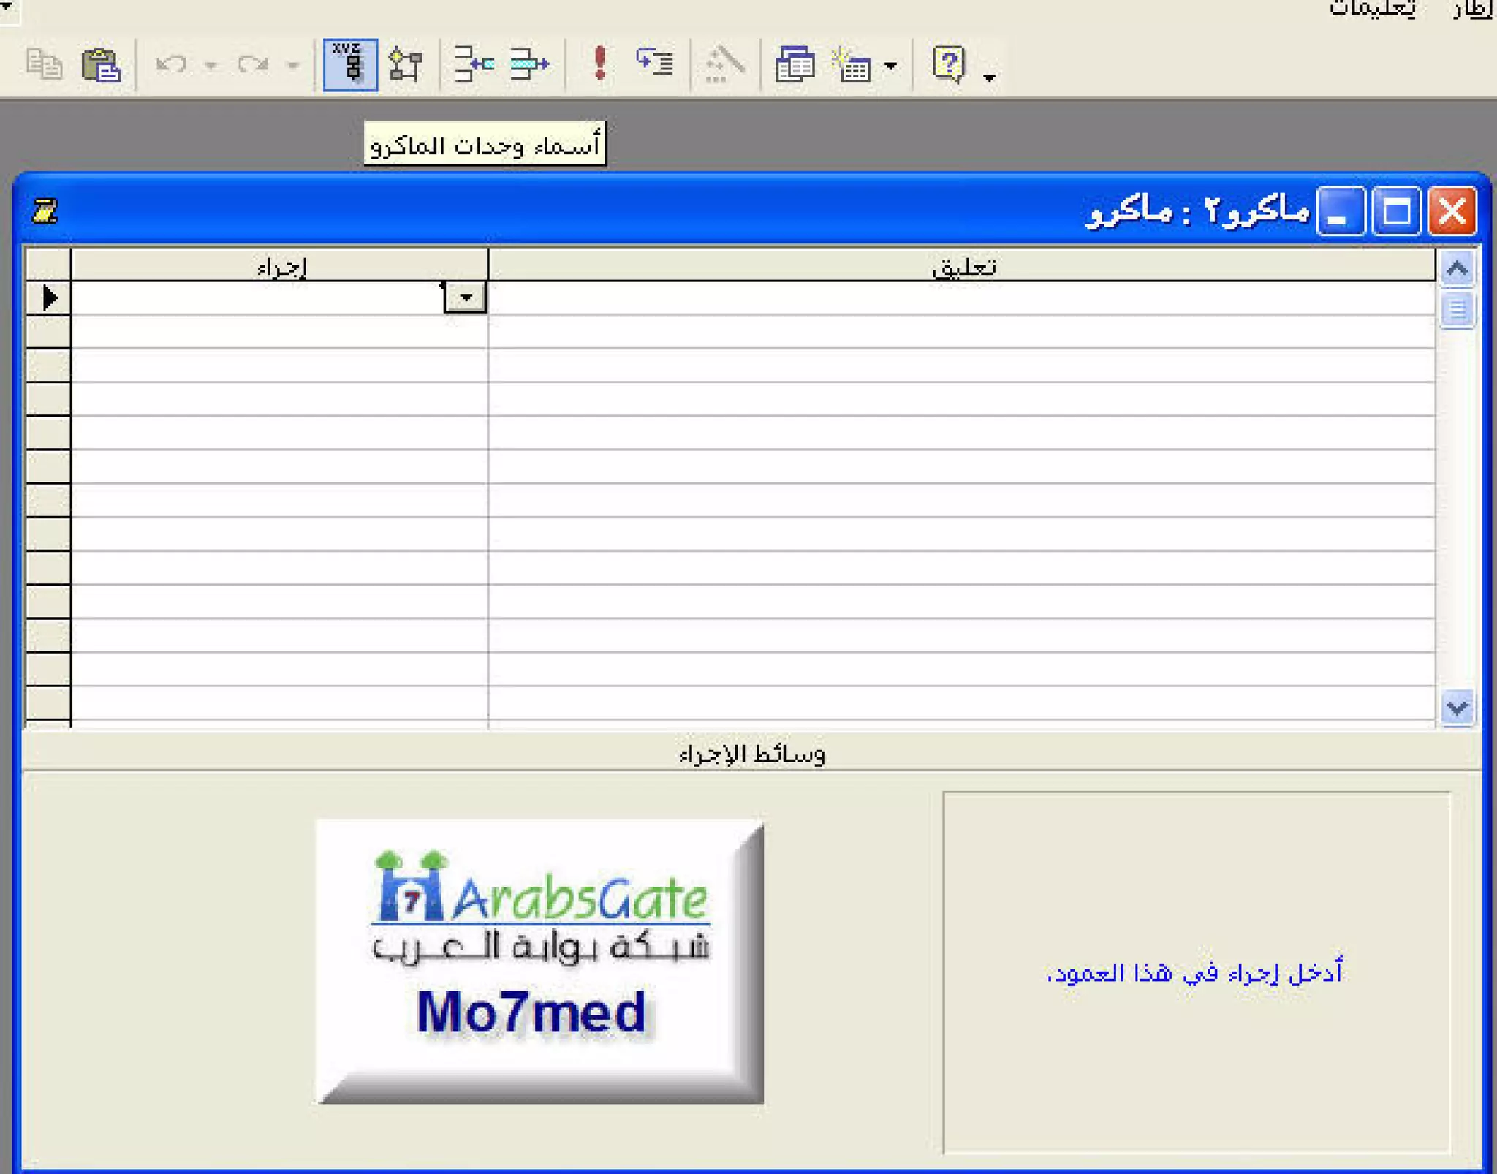Viewport: 1497px width, 1174px height.
Task: Open the Database Window icon
Action: 795,64
